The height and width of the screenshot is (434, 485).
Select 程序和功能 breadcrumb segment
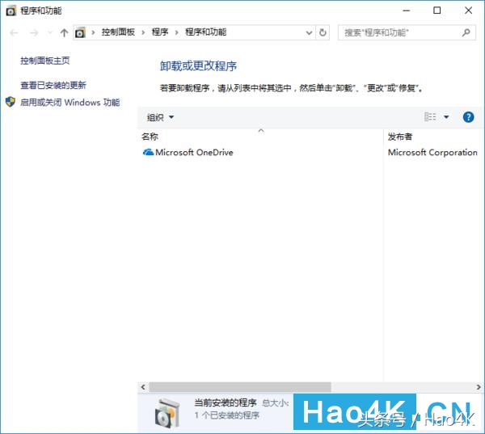point(205,32)
